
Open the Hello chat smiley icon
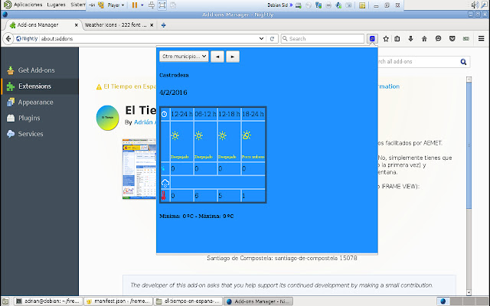point(439,38)
